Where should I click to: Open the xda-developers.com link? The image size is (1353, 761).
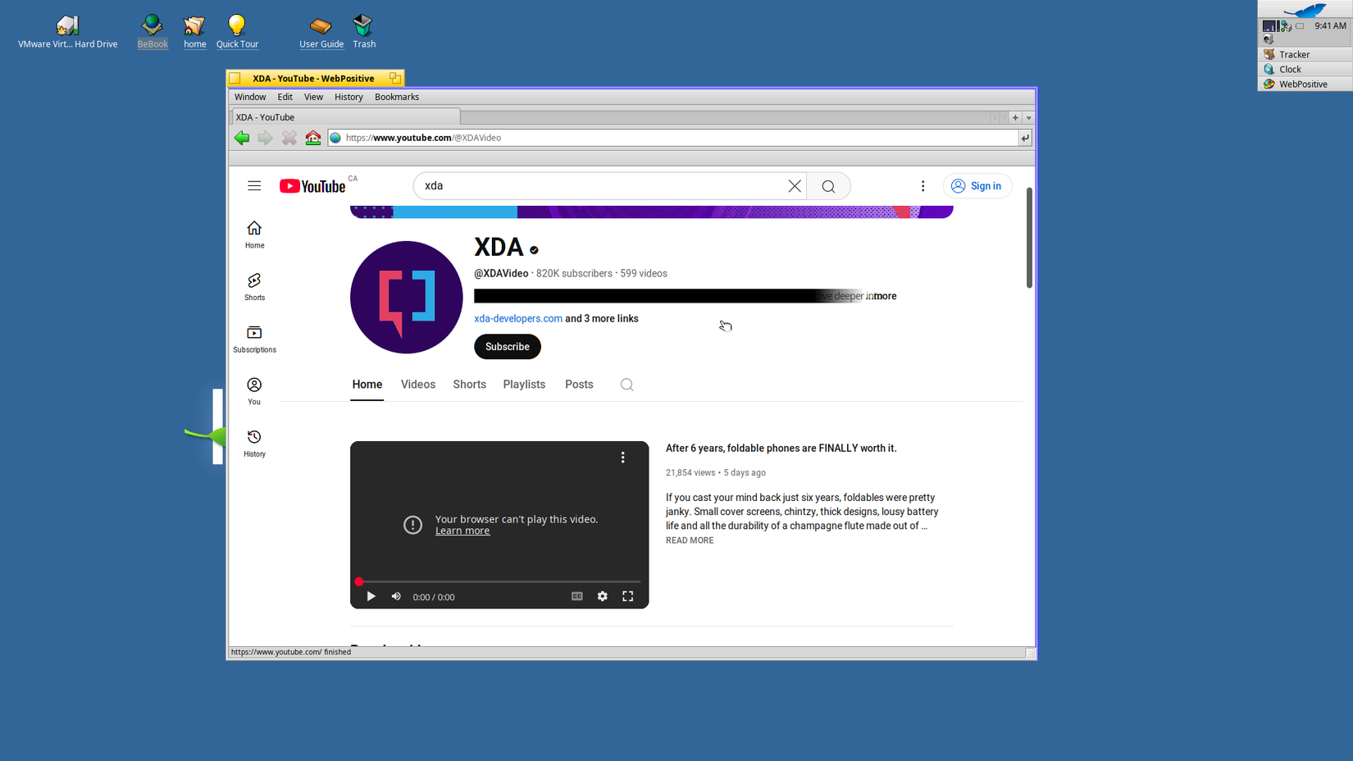tap(517, 318)
